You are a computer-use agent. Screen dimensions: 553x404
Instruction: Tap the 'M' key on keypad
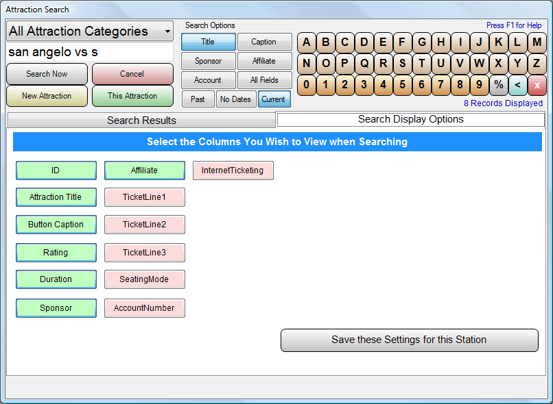537,42
